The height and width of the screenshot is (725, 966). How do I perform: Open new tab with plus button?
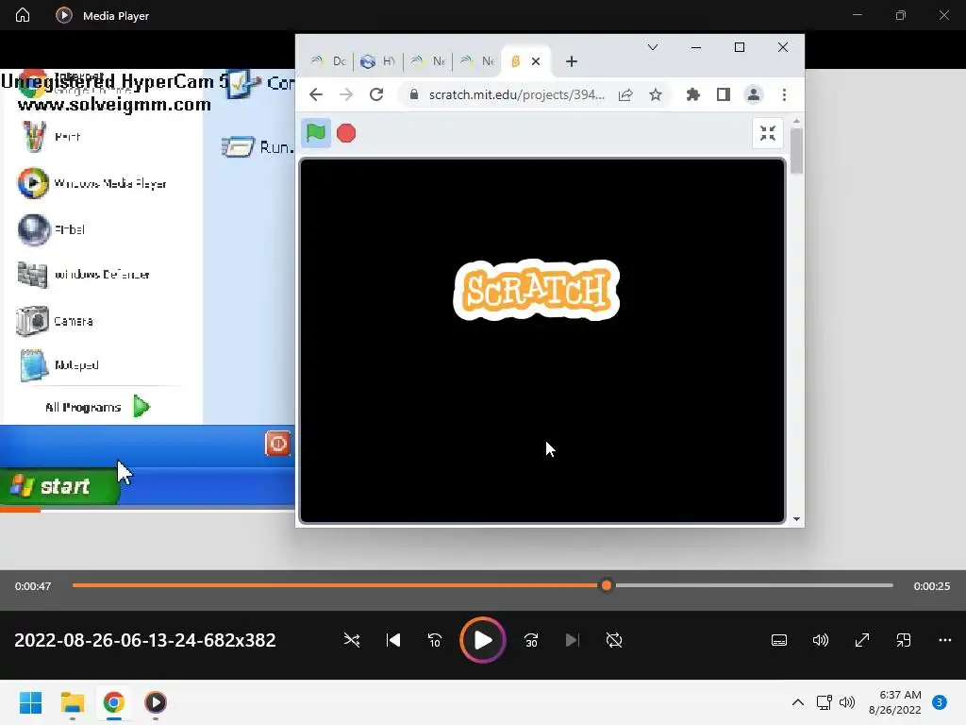(x=571, y=61)
